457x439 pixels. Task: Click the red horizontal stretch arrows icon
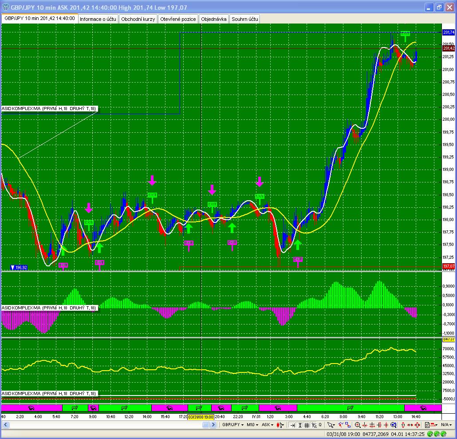(x=410, y=425)
